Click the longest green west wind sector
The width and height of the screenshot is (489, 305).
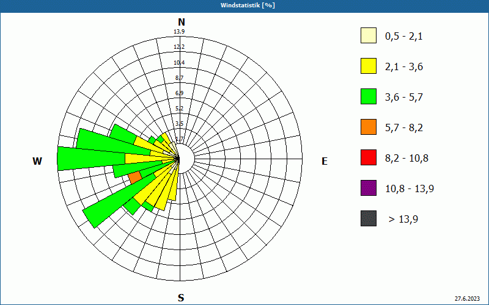click(x=90, y=159)
